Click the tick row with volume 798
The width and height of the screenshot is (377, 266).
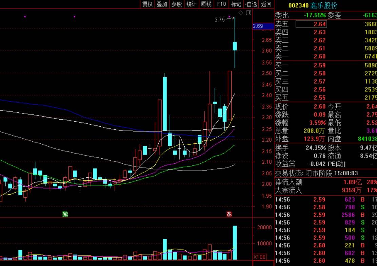click(326, 207)
